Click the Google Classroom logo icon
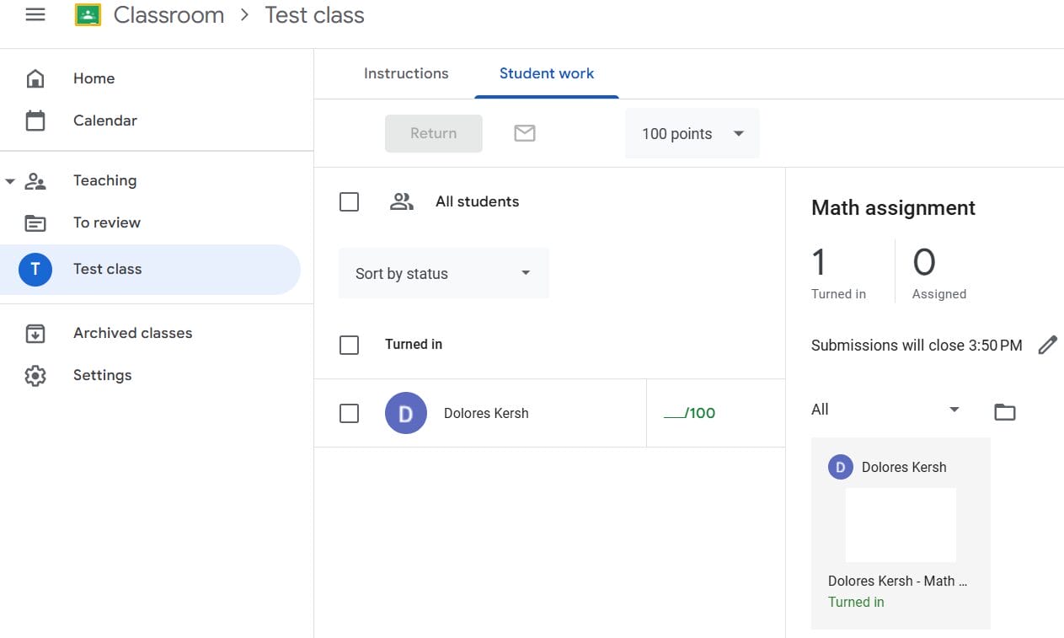1064x638 pixels. [88, 13]
